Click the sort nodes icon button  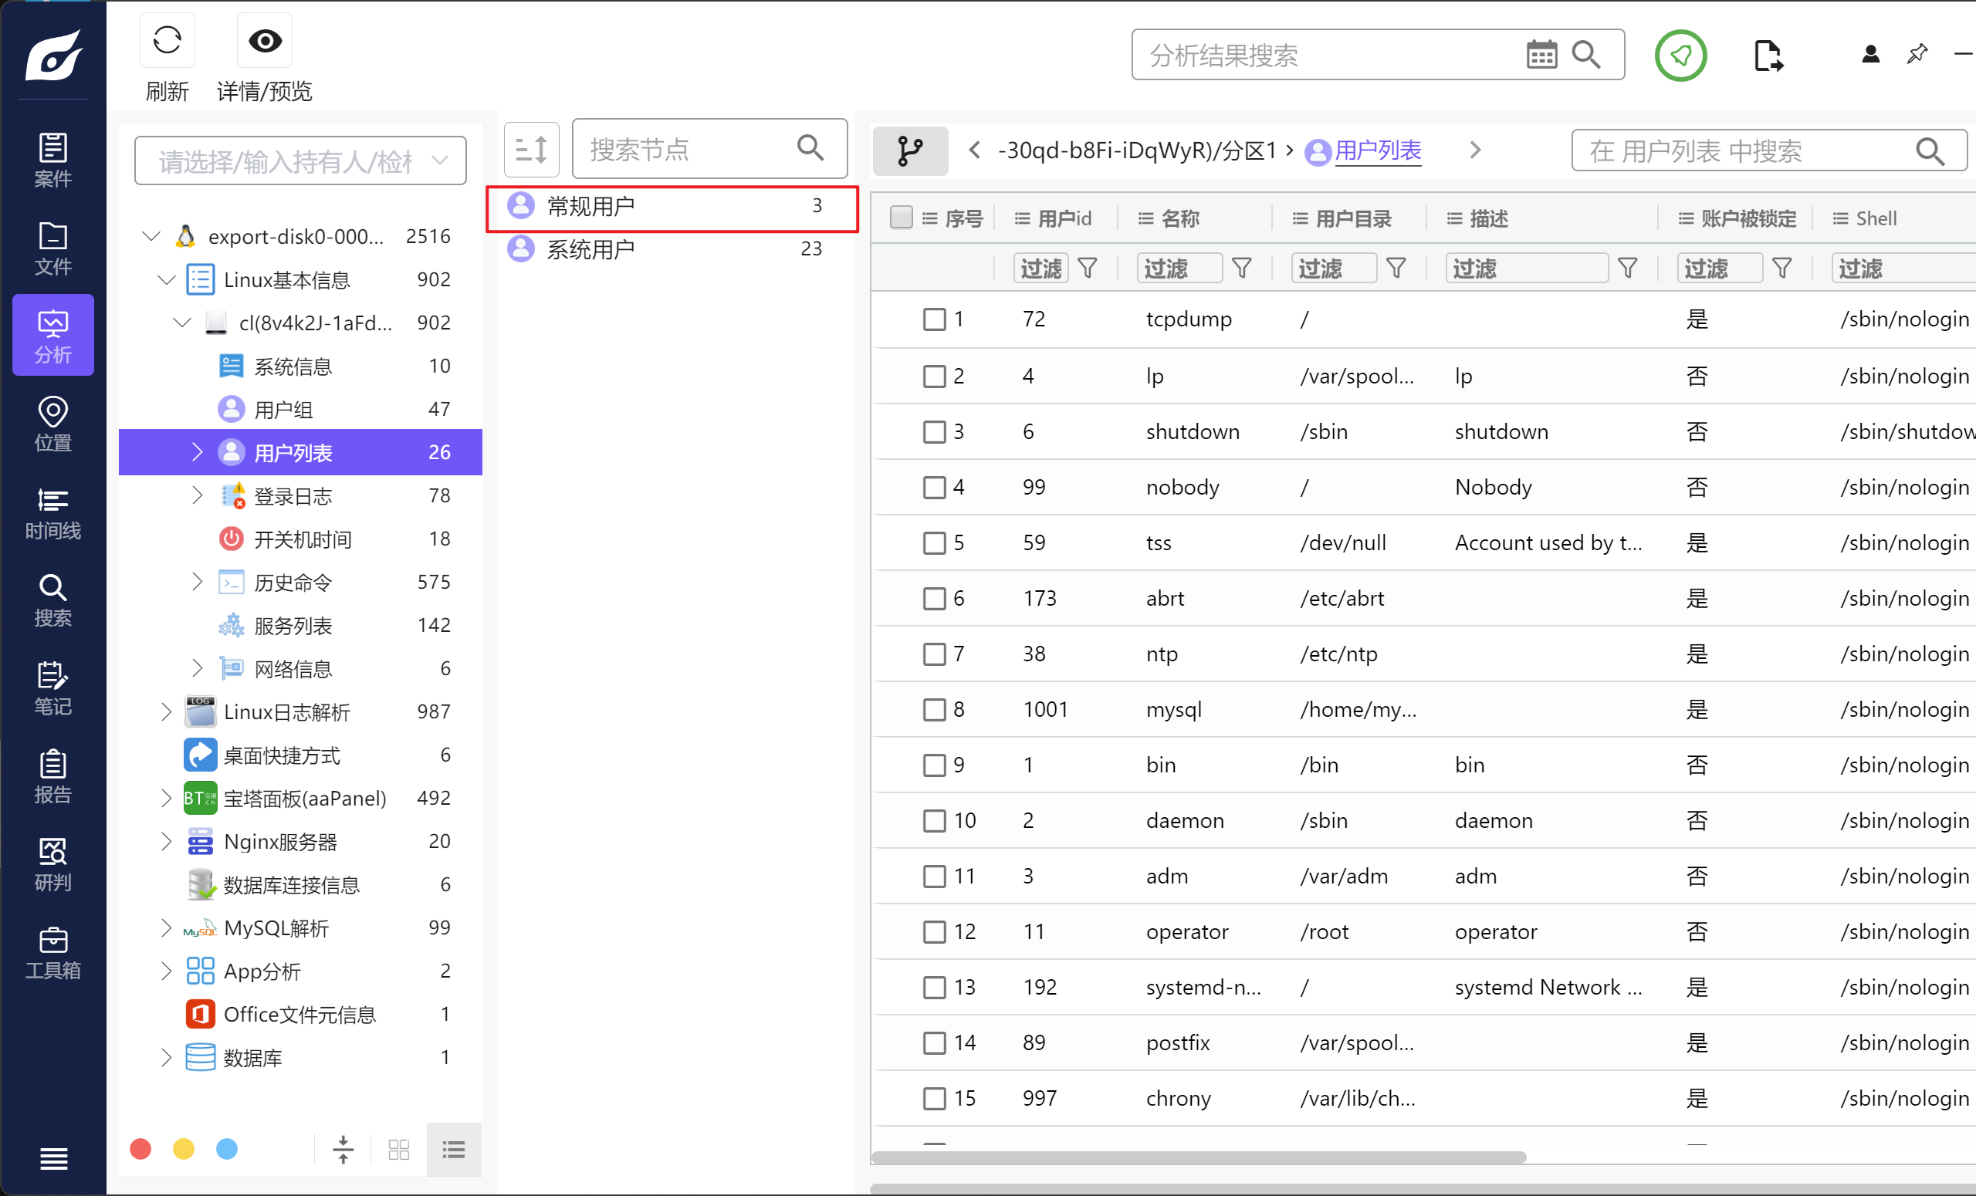point(531,149)
